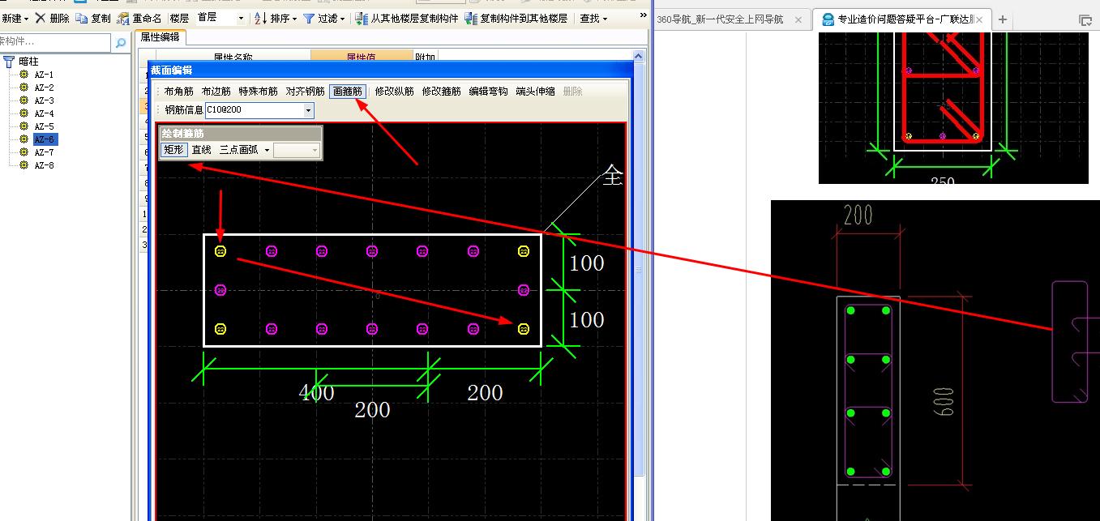The image size is (1100, 521).
Task: Switch to 专业造价问题答疑平台 browser tab
Action: (901, 19)
